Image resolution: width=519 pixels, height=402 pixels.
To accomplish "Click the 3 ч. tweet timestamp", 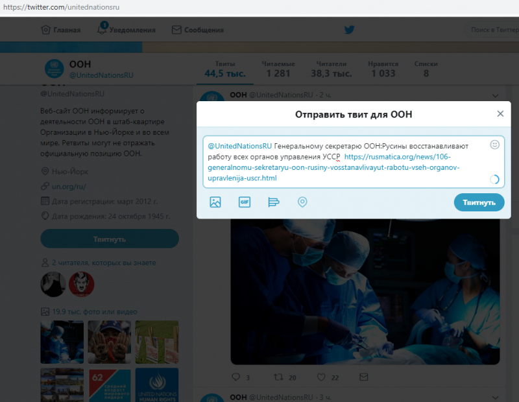I will [x=326, y=397].
